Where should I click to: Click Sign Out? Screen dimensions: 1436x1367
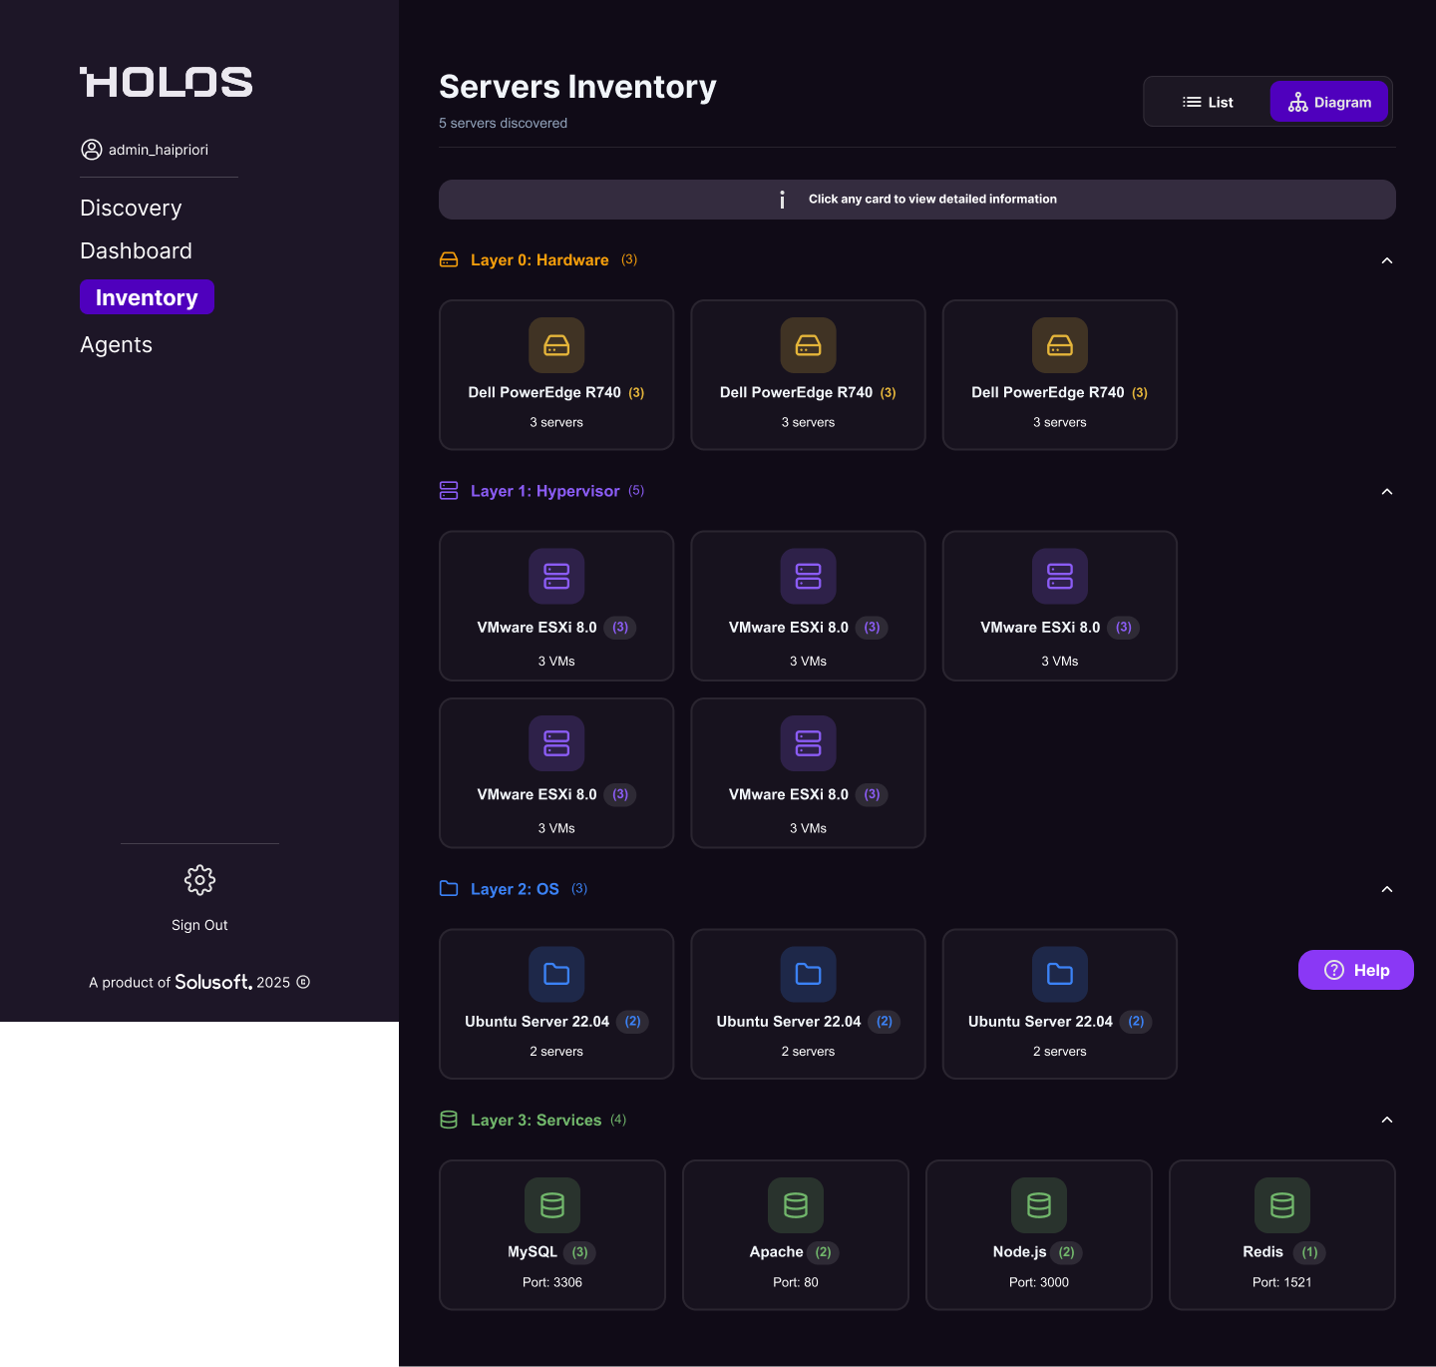pyautogui.click(x=199, y=925)
